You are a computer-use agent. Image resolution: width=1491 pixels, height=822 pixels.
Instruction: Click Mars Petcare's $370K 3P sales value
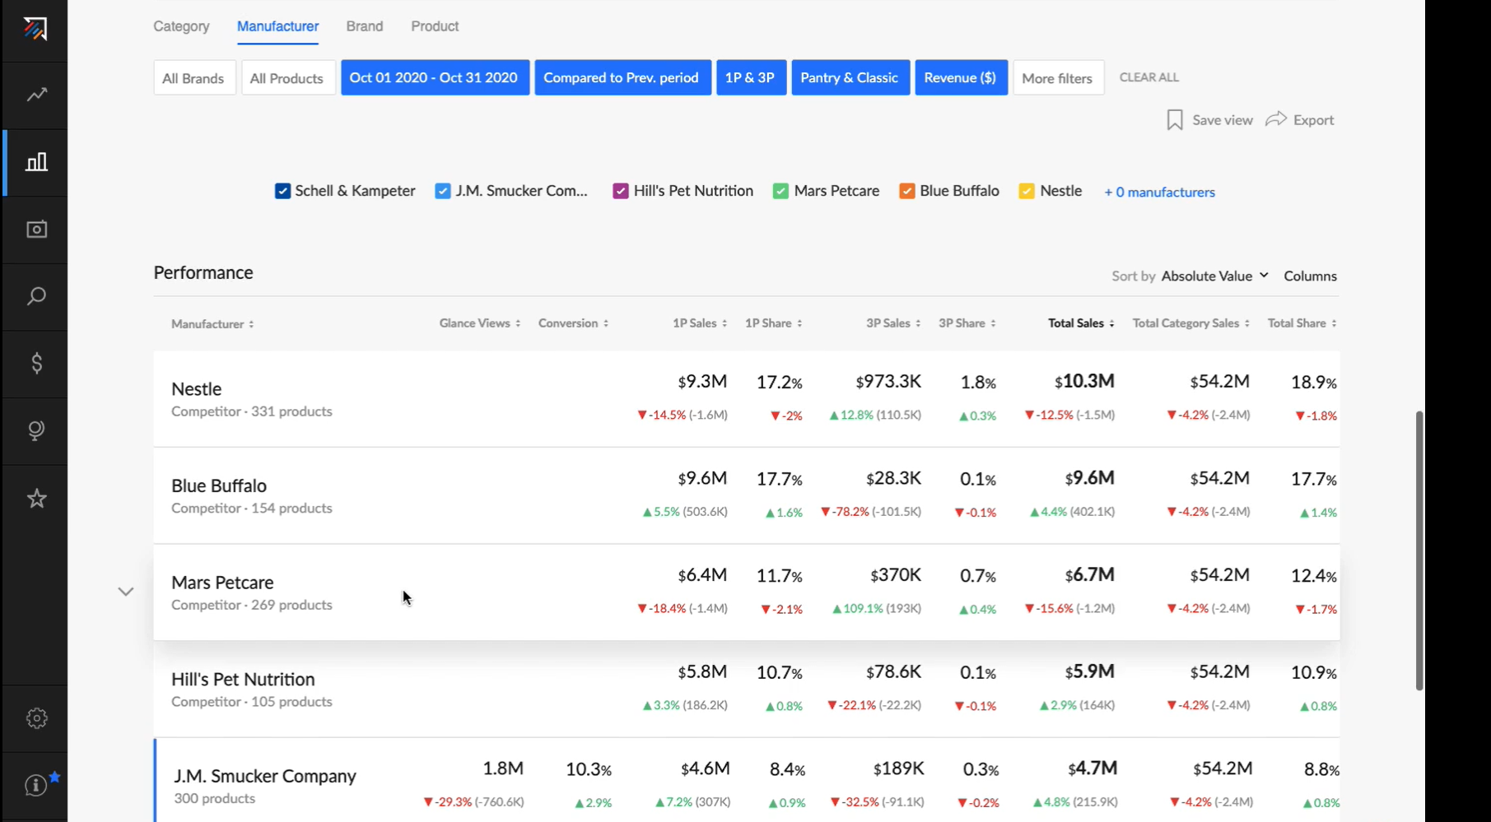coord(896,575)
